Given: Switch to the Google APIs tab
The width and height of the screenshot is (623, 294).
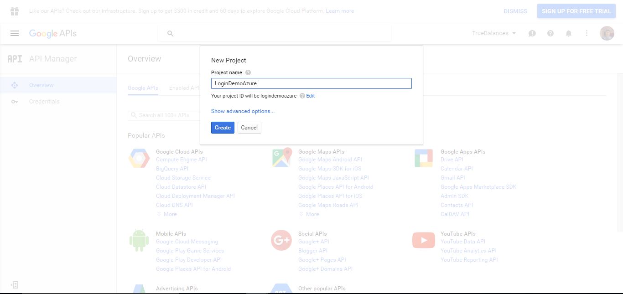Looking at the screenshot, I should [143, 88].
